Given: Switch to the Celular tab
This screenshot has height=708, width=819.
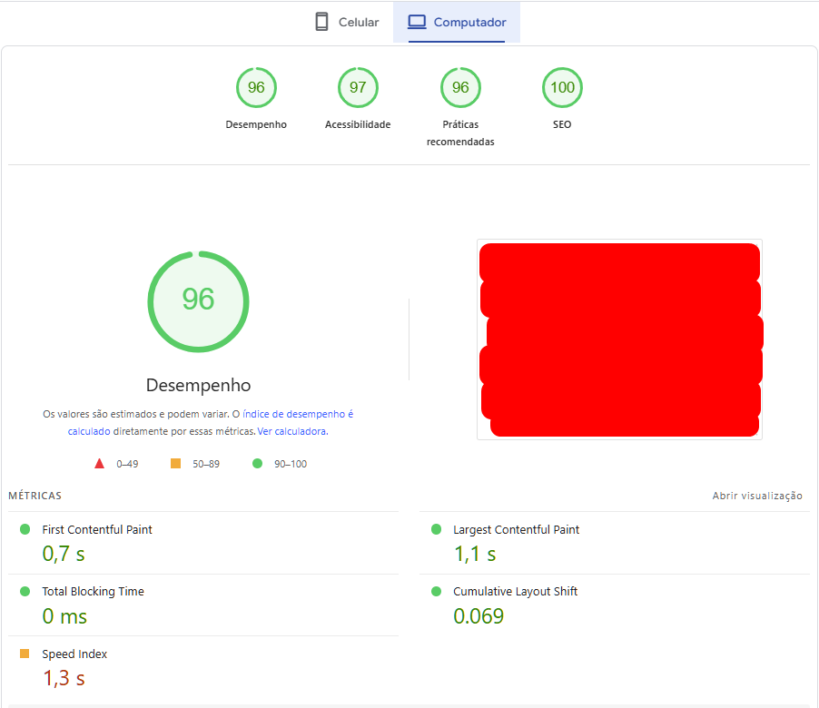Looking at the screenshot, I should coord(347,23).
